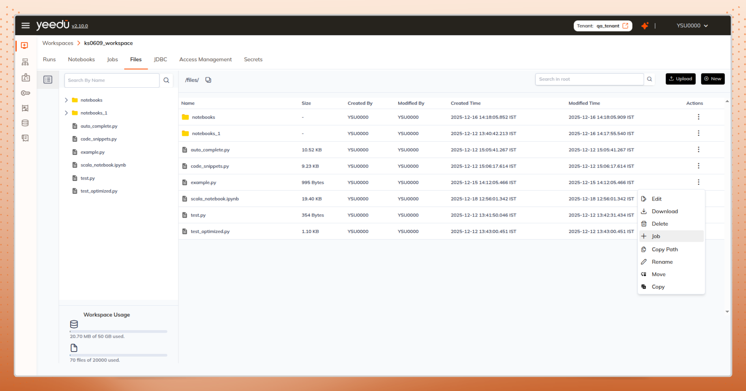Switch to the Notebooks tab
This screenshot has width=746, height=391.
point(81,59)
